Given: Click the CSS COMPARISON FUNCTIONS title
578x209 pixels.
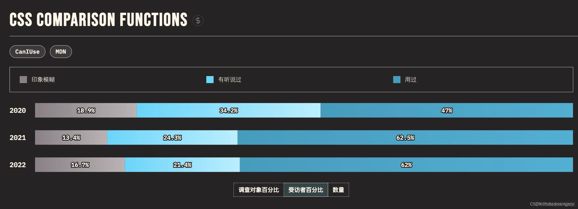Looking at the screenshot, I should 98,20.
